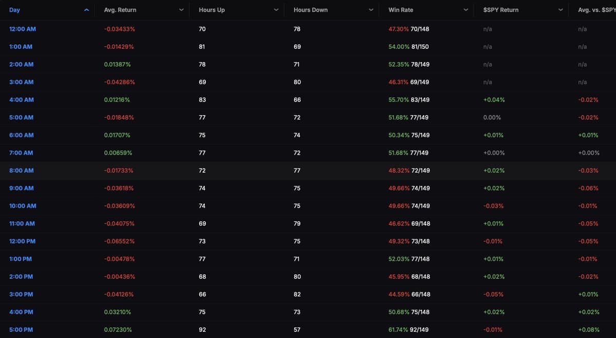616x338 pixels.
Task: Sort by the Avg. Return column header
Action: 119,9
